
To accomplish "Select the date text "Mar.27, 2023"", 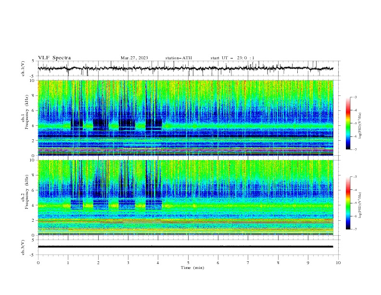I will (134, 58).
